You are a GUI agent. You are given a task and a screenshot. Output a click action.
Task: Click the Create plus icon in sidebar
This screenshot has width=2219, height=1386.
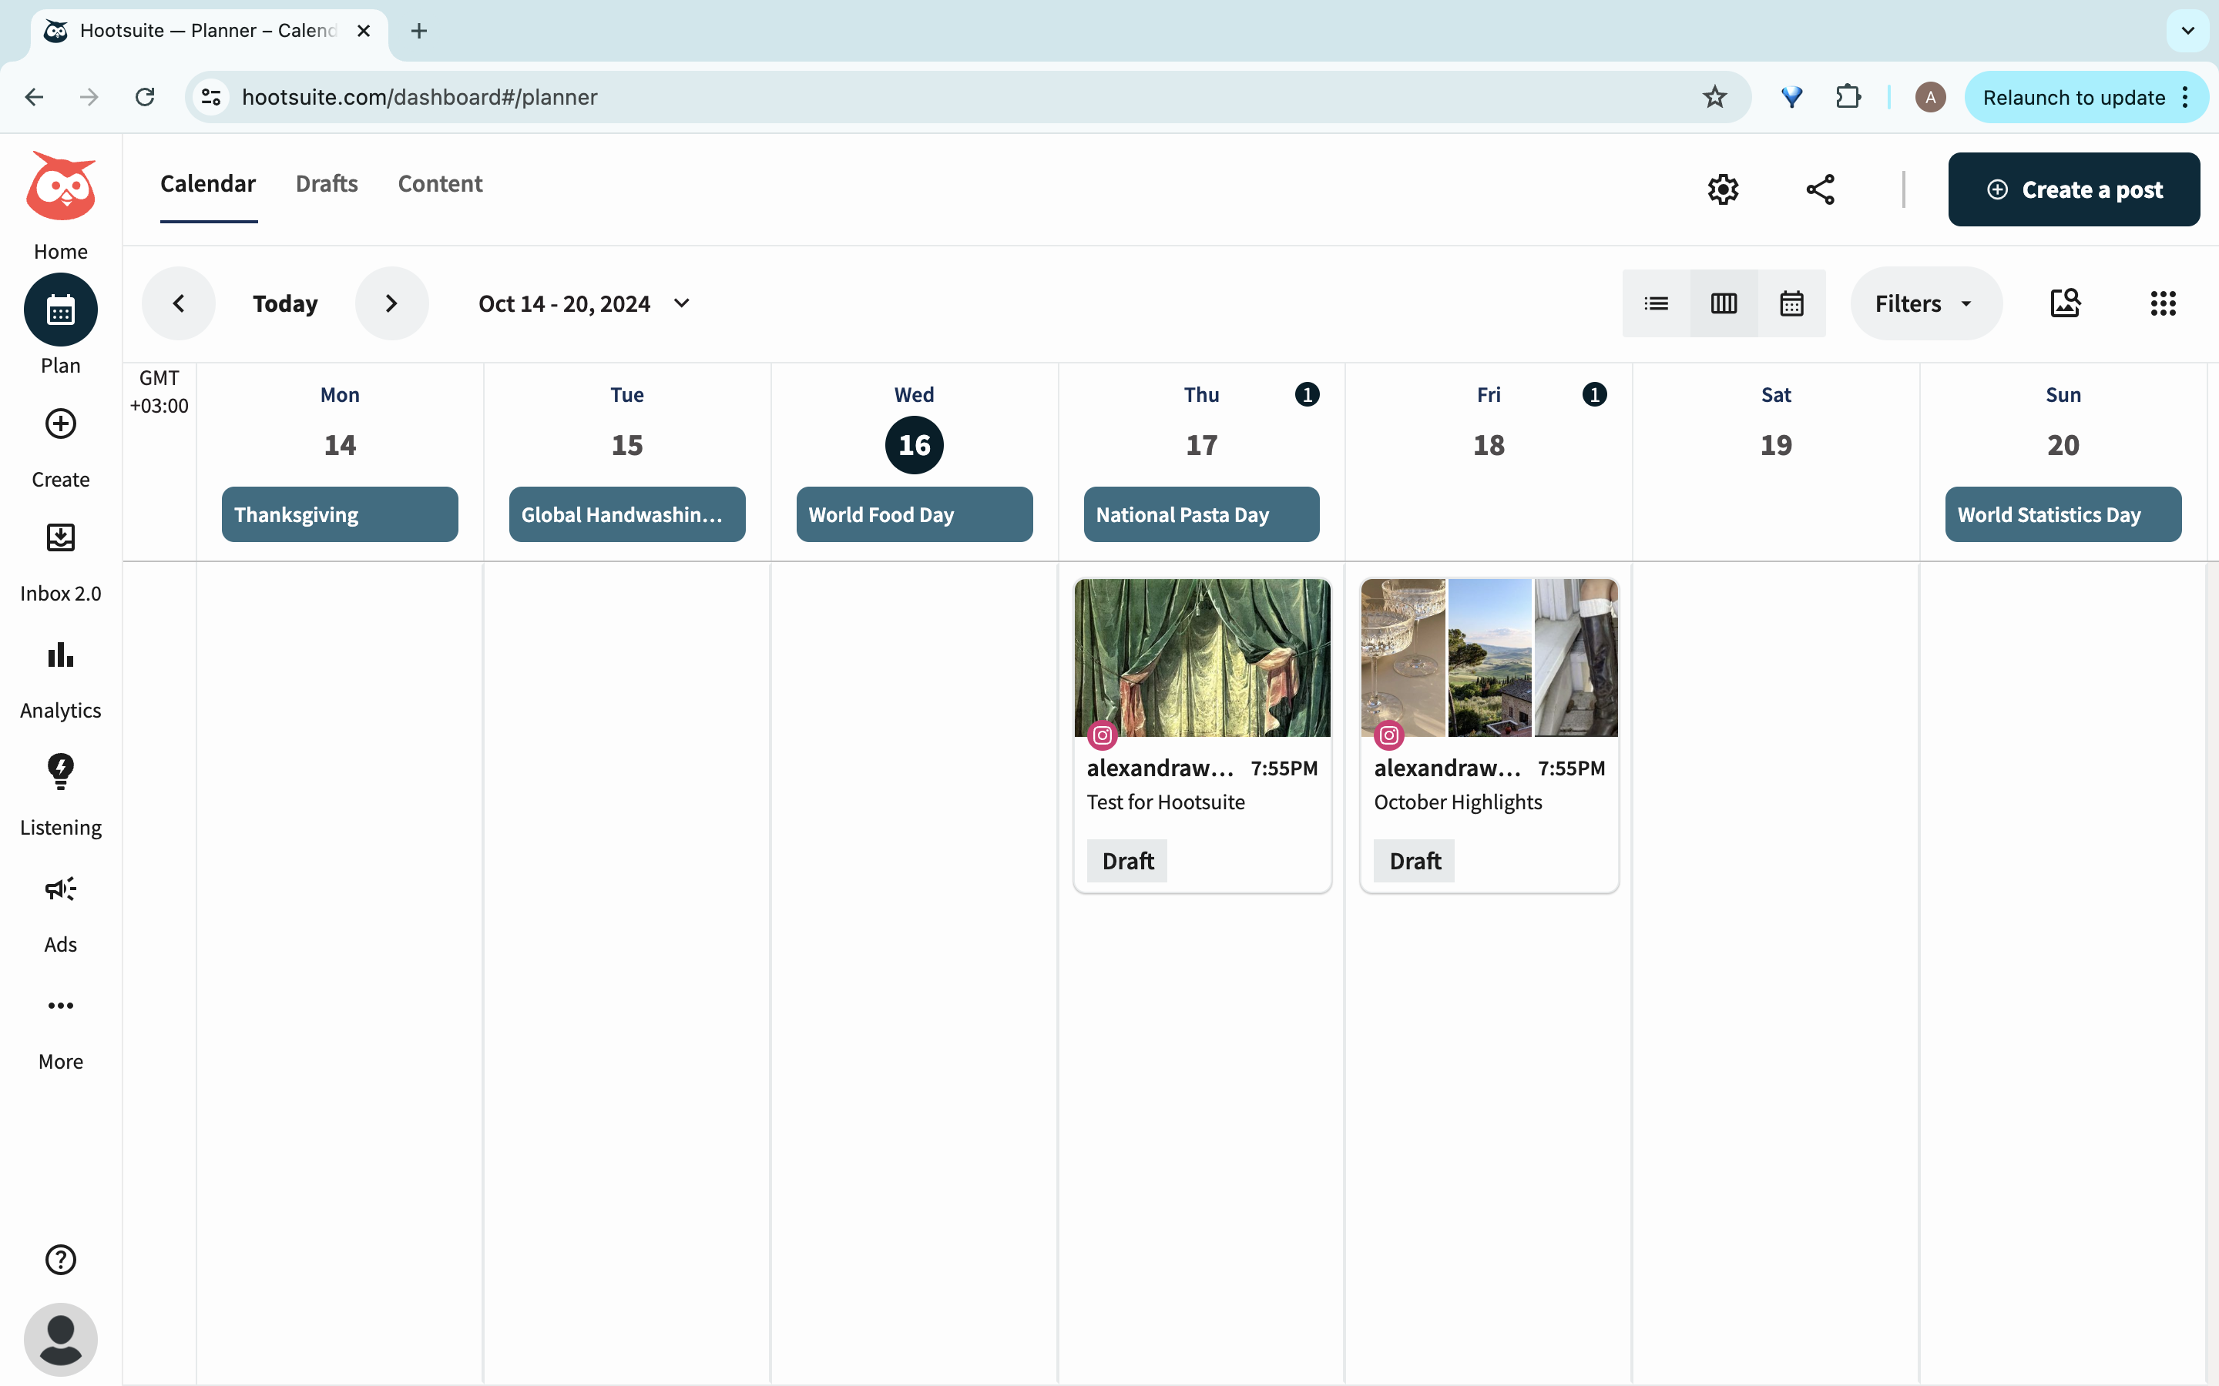61,423
